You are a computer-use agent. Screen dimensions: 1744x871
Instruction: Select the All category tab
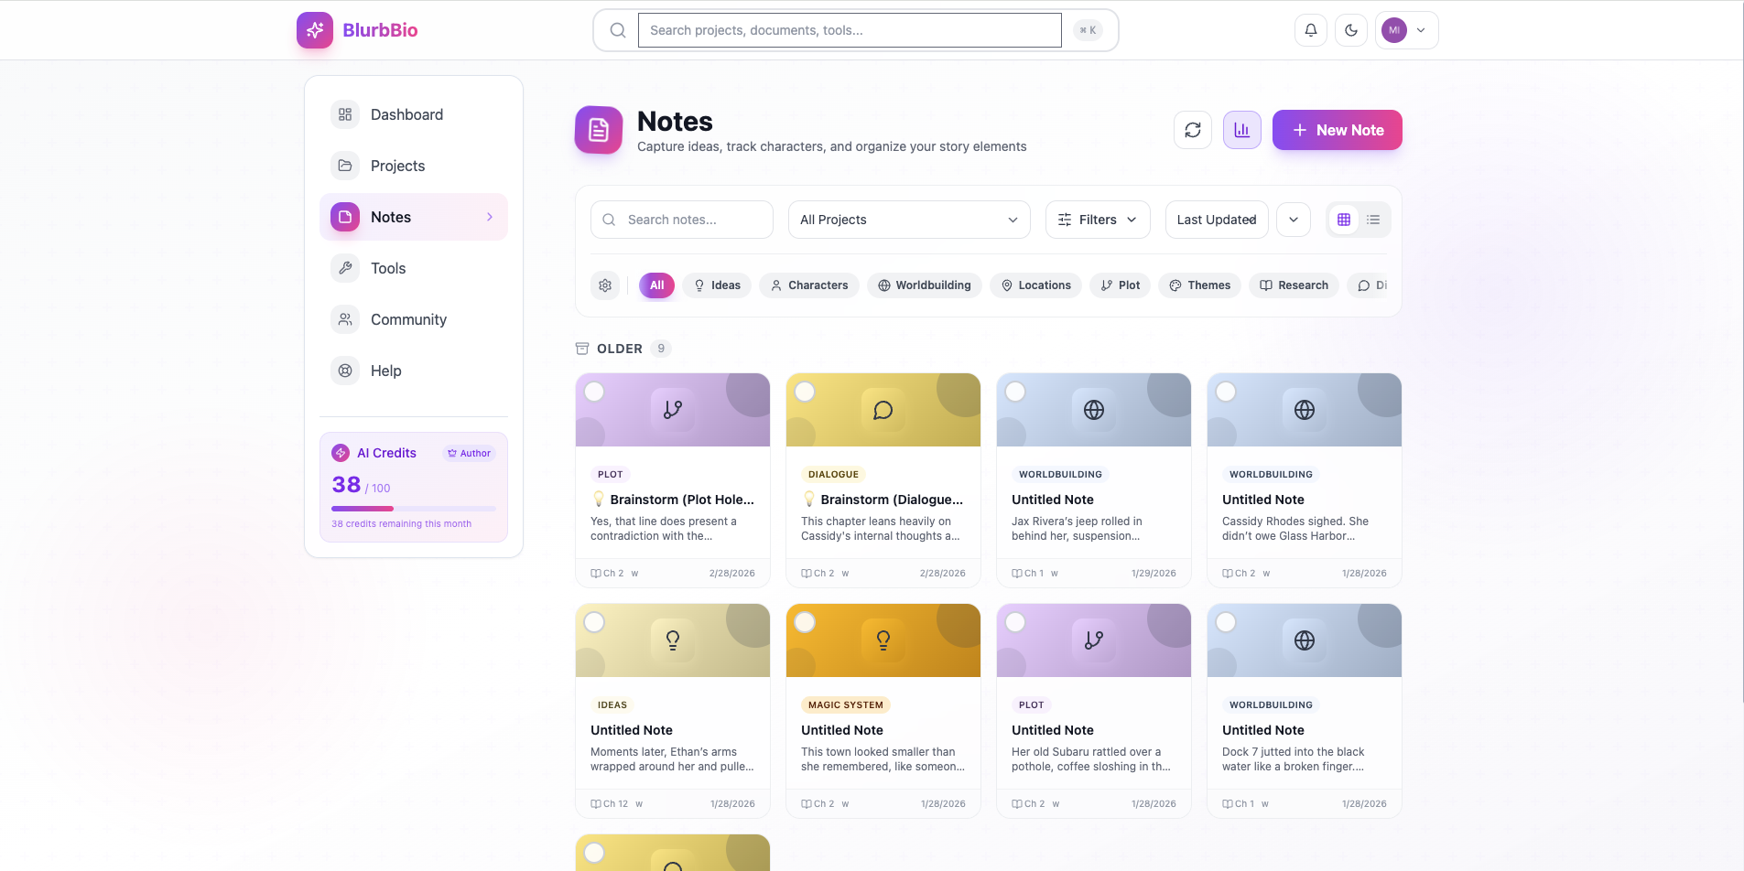click(x=656, y=285)
